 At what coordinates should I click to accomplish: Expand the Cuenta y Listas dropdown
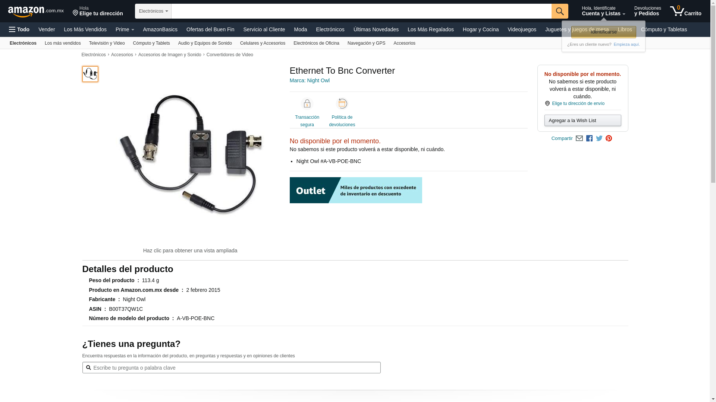pos(603,11)
